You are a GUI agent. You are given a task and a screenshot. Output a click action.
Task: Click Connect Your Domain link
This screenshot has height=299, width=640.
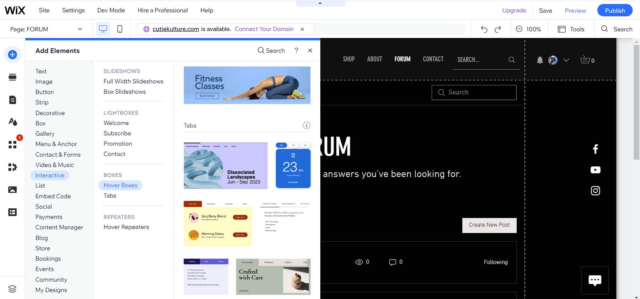[x=264, y=29]
